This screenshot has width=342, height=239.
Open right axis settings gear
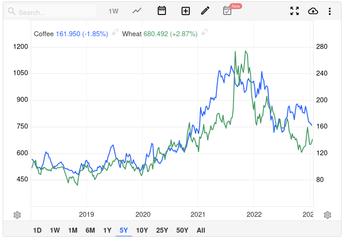coord(328,215)
